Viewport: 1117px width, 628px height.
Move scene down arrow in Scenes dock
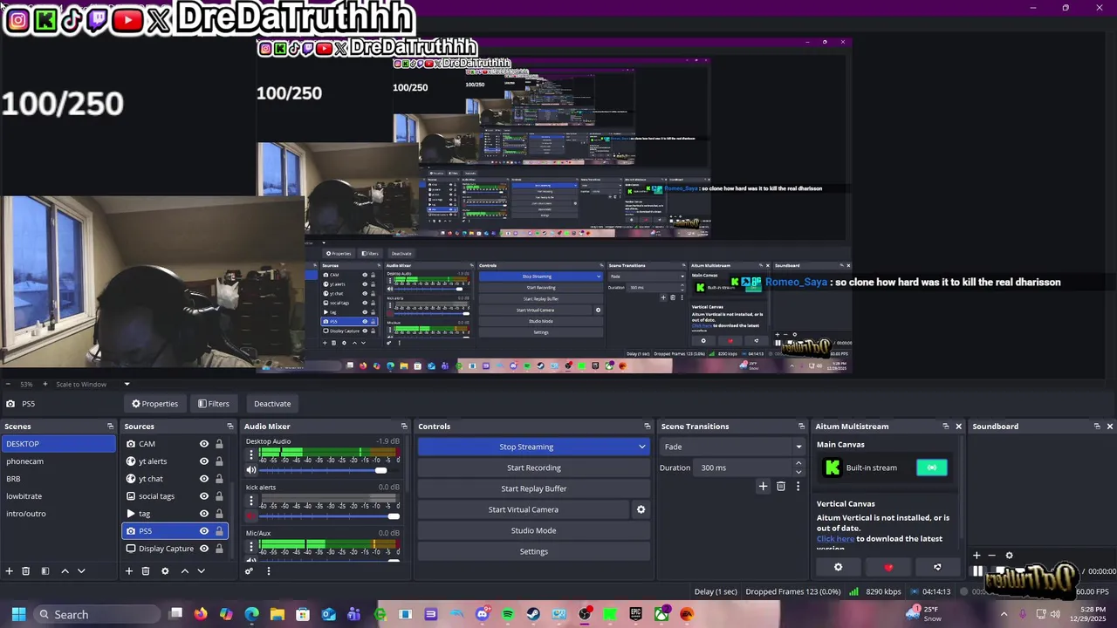[81, 571]
